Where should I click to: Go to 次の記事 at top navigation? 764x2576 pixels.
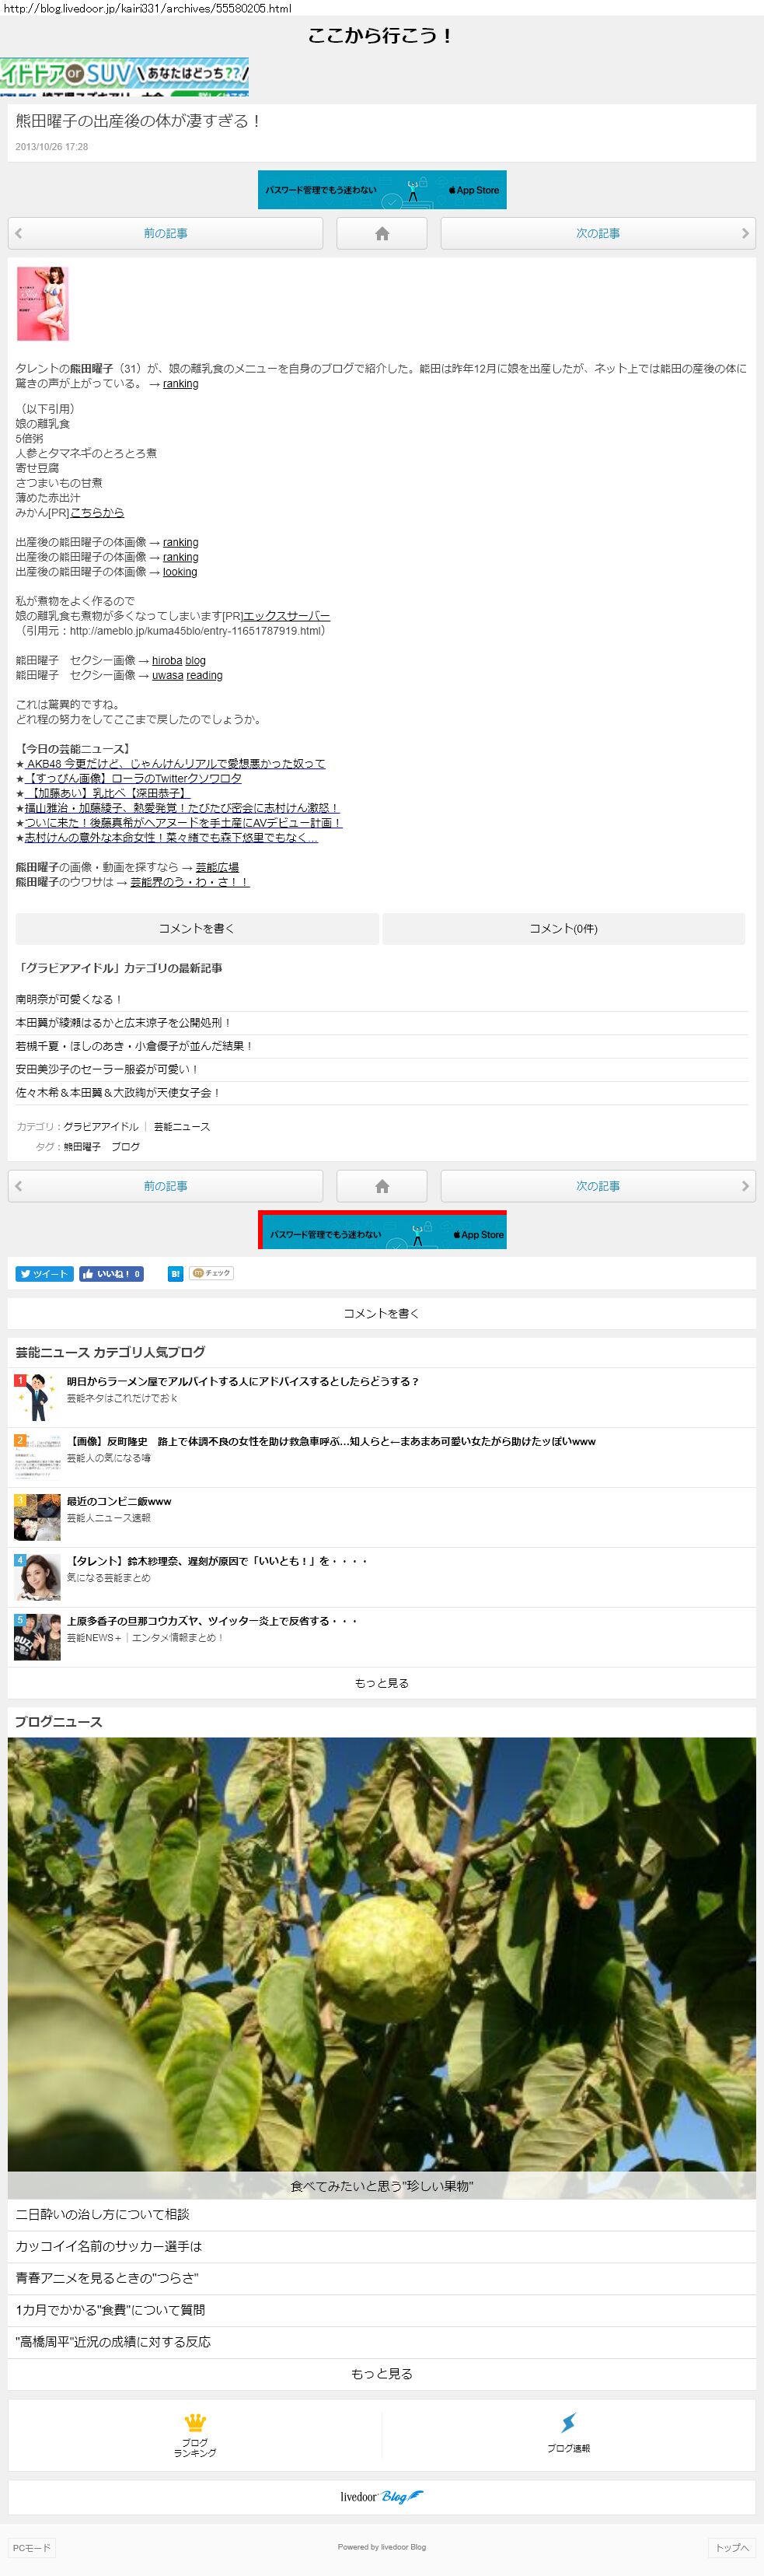point(597,233)
